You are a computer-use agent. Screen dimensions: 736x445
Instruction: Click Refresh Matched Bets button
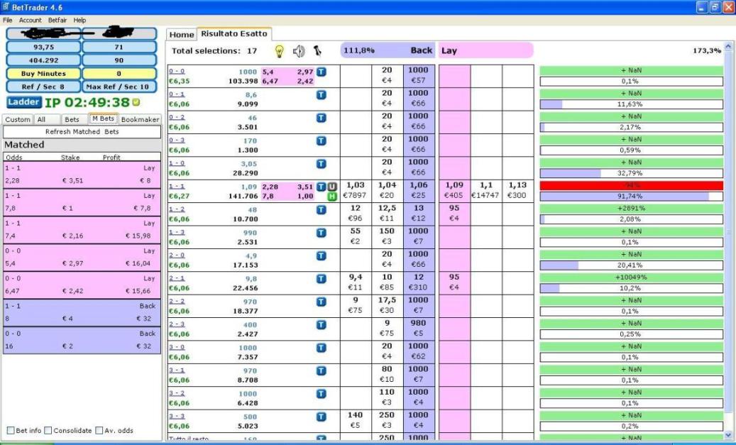pos(82,132)
